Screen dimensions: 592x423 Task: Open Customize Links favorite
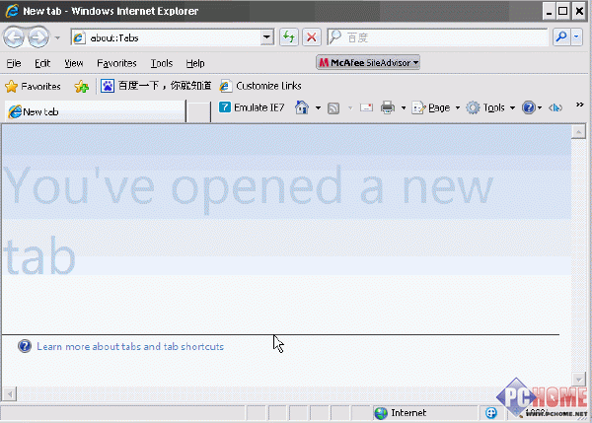(x=260, y=86)
